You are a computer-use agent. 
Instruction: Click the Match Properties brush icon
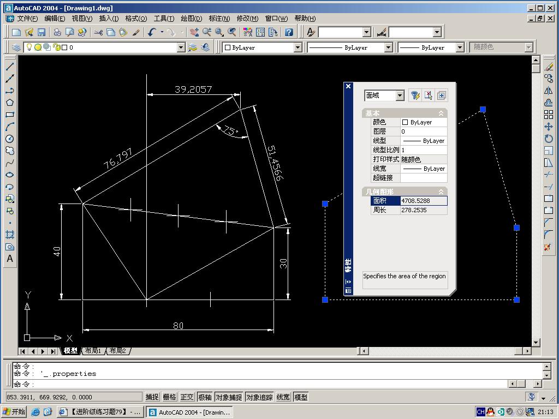[136, 32]
